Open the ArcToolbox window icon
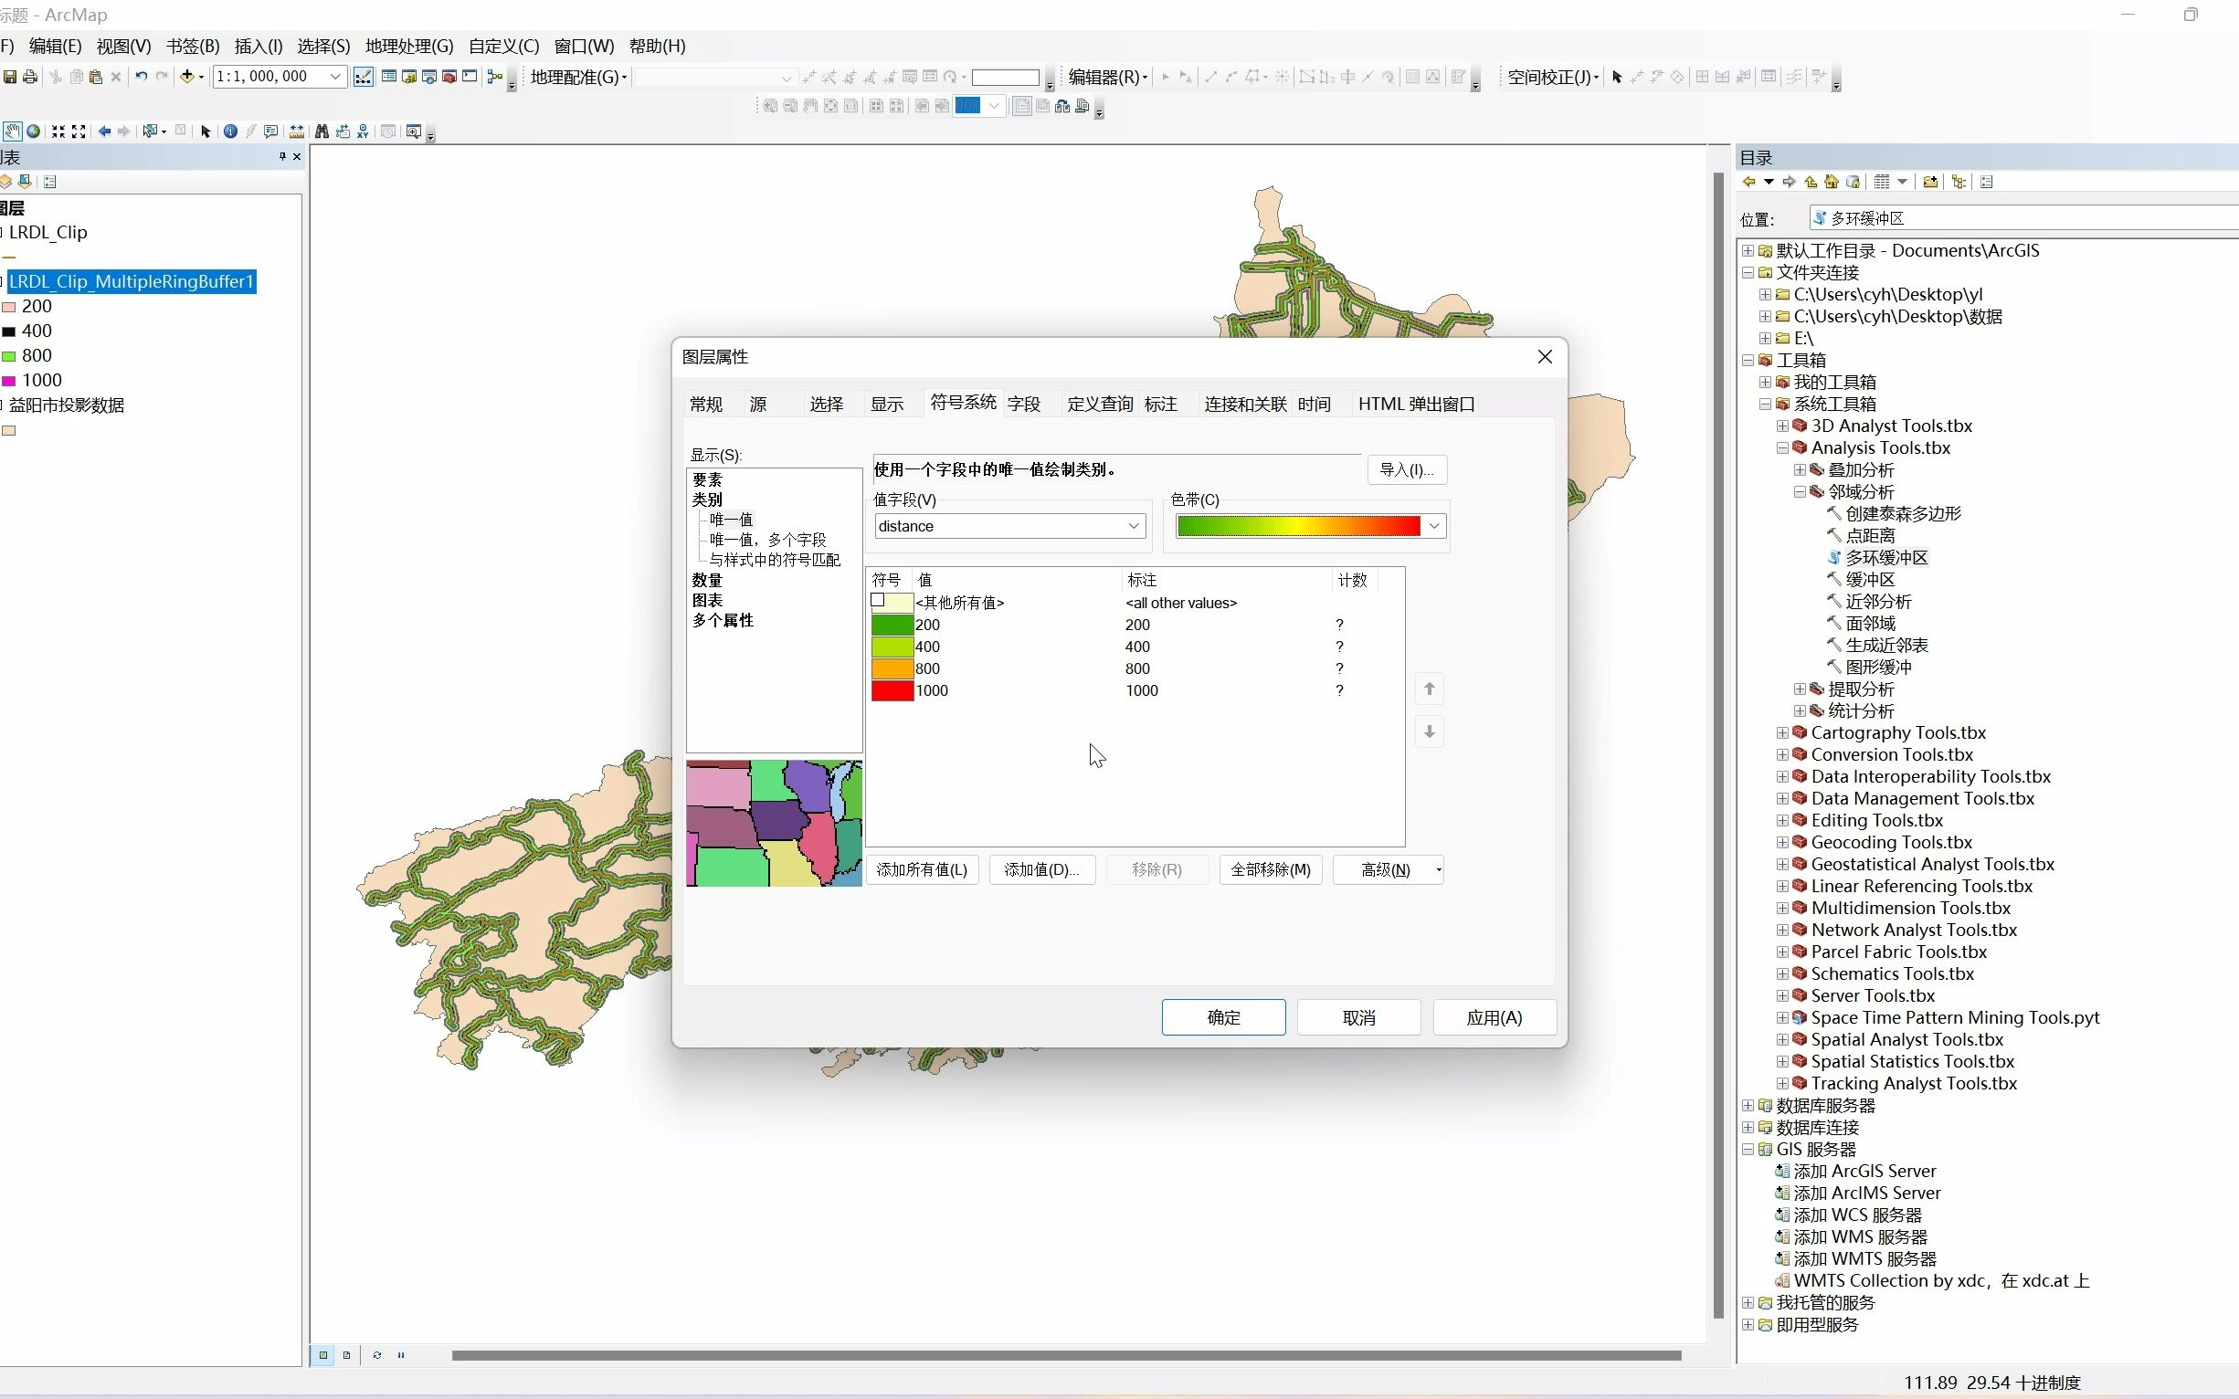This screenshot has width=2239, height=1399. pyautogui.click(x=449, y=77)
